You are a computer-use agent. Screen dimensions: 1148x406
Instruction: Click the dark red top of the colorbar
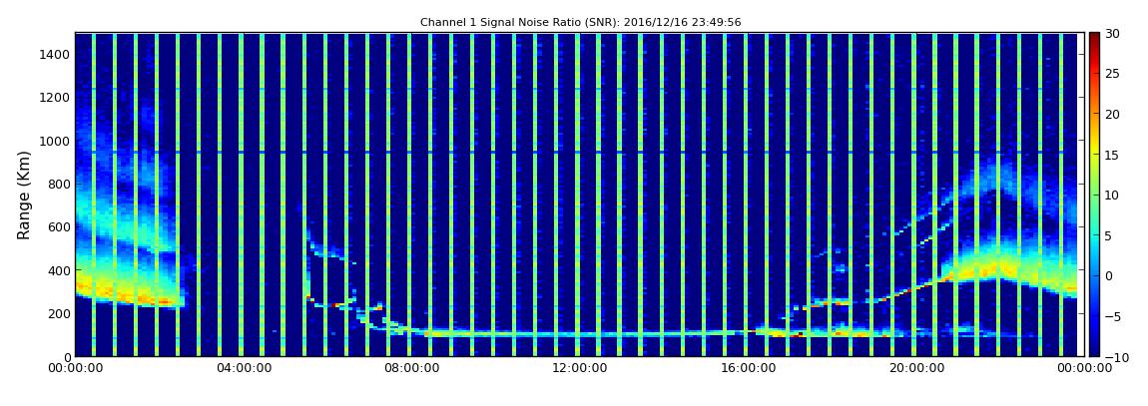(1094, 38)
